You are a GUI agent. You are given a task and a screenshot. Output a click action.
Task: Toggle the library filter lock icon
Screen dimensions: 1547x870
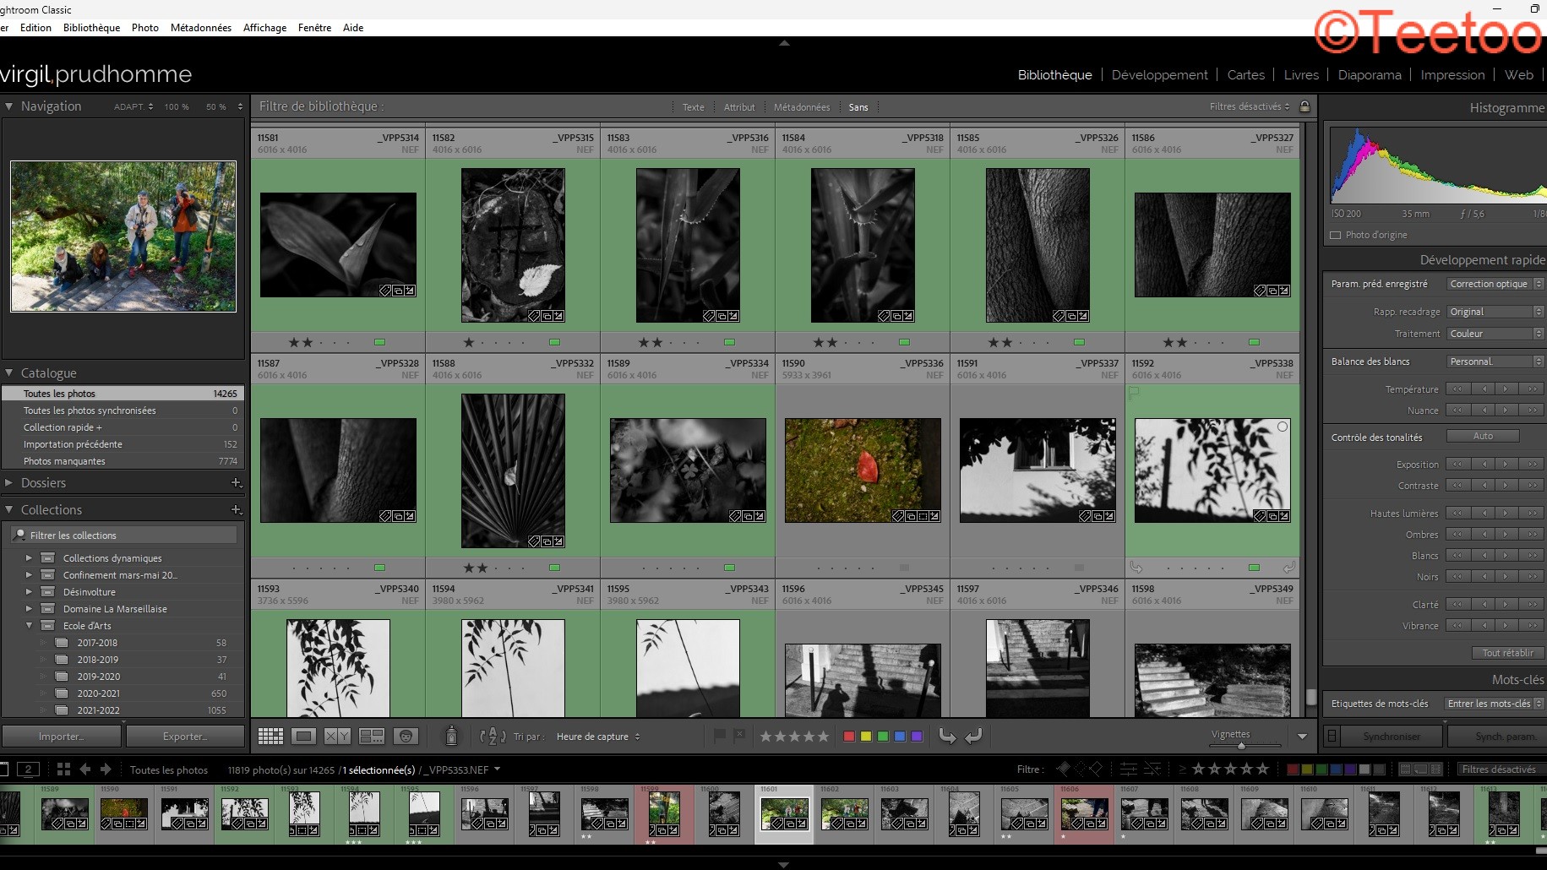(1305, 106)
